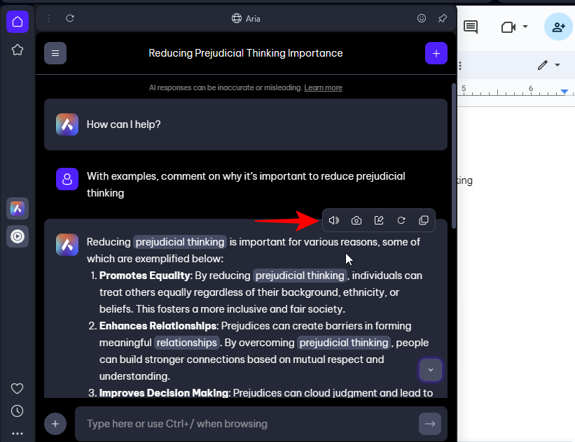The height and width of the screenshot is (442, 575).
Task: Copy the Aria response text
Action: 424,220
